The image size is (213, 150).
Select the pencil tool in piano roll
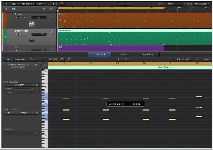click(x=127, y=59)
